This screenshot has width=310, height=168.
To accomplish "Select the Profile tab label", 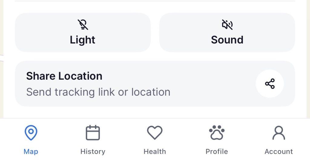I will pos(217,152).
